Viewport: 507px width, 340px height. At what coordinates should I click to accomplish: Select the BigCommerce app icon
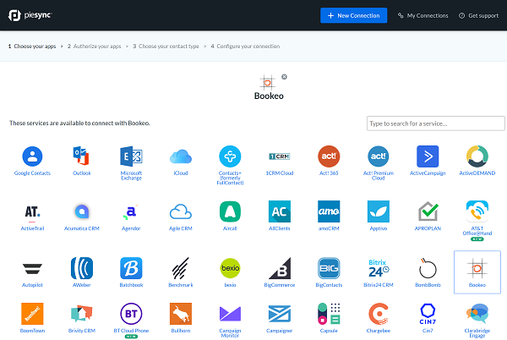(x=280, y=268)
